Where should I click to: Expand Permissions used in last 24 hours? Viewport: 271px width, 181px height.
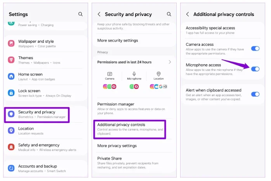coord(170,62)
